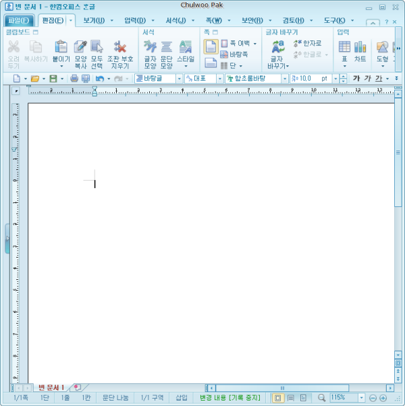Click the Style (스타일) icon
Screen dimensions: 405x406
[186, 47]
